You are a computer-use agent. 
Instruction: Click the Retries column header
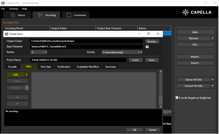click(x=154, y=28)
